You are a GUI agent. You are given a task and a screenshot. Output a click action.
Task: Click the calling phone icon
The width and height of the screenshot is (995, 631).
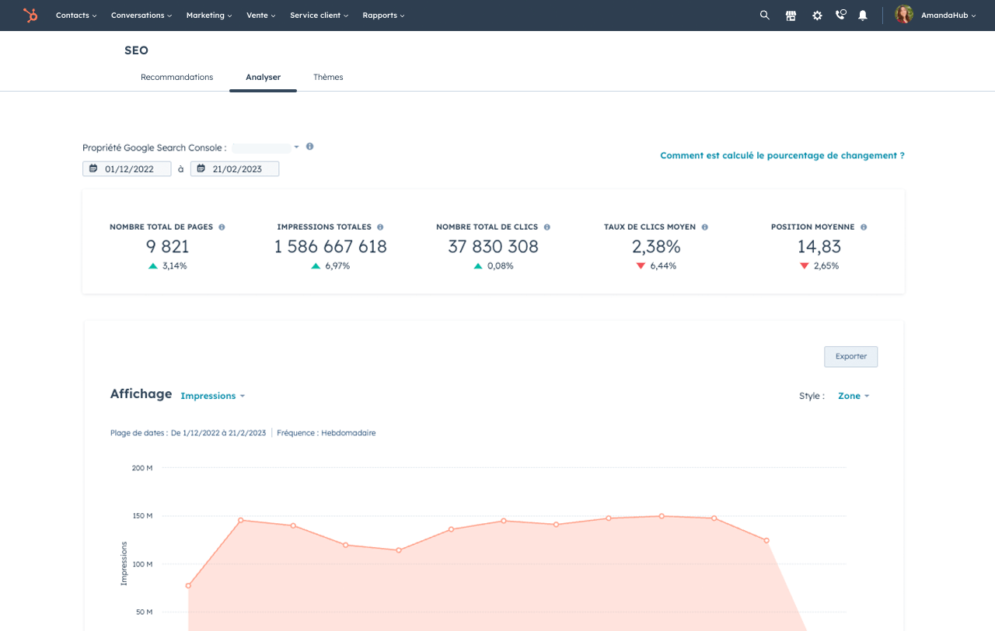[840, 16]
